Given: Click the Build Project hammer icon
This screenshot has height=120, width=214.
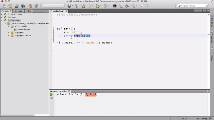Looking at the screenshot, I should pyautogui.click(x=77, y=6).
